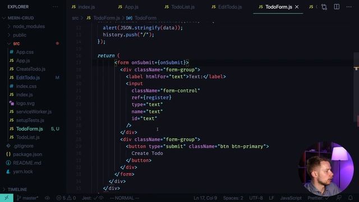Click the history.push code line

click(x=128, y=35)
